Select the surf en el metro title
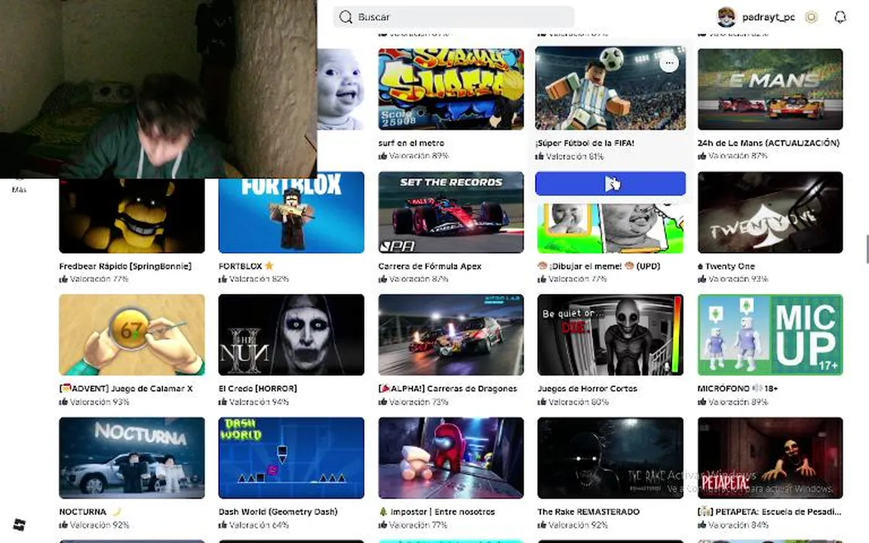The height and width of the screenshot is (543, 869). click(x=411, y=143)
